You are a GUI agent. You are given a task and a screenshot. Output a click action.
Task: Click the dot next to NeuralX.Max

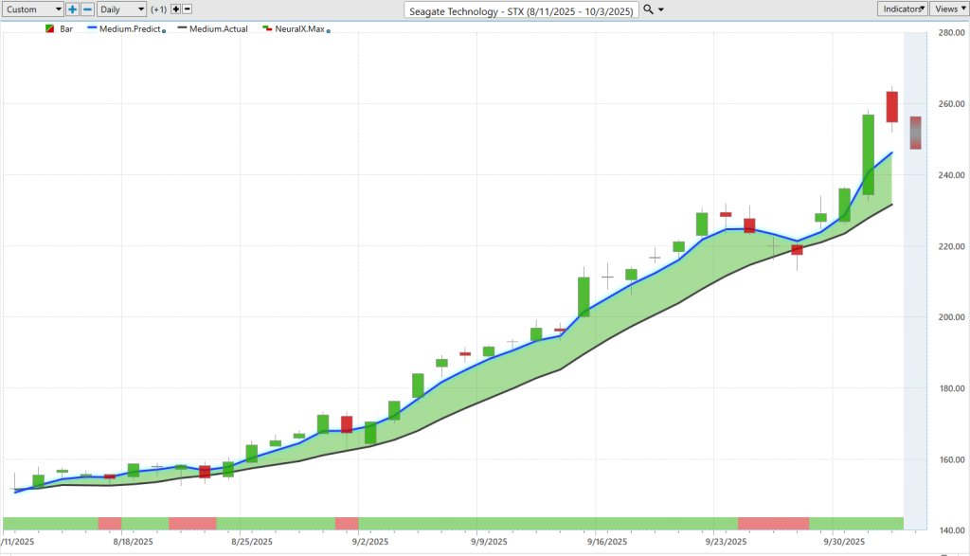pos(329,31)
